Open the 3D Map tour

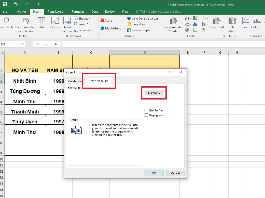[x=232, y=25]
